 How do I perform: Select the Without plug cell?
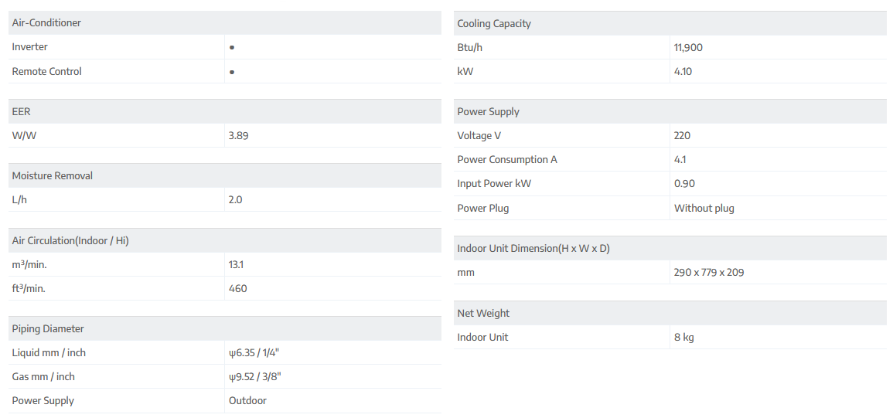pyautogui.click(x=704, y=208)
